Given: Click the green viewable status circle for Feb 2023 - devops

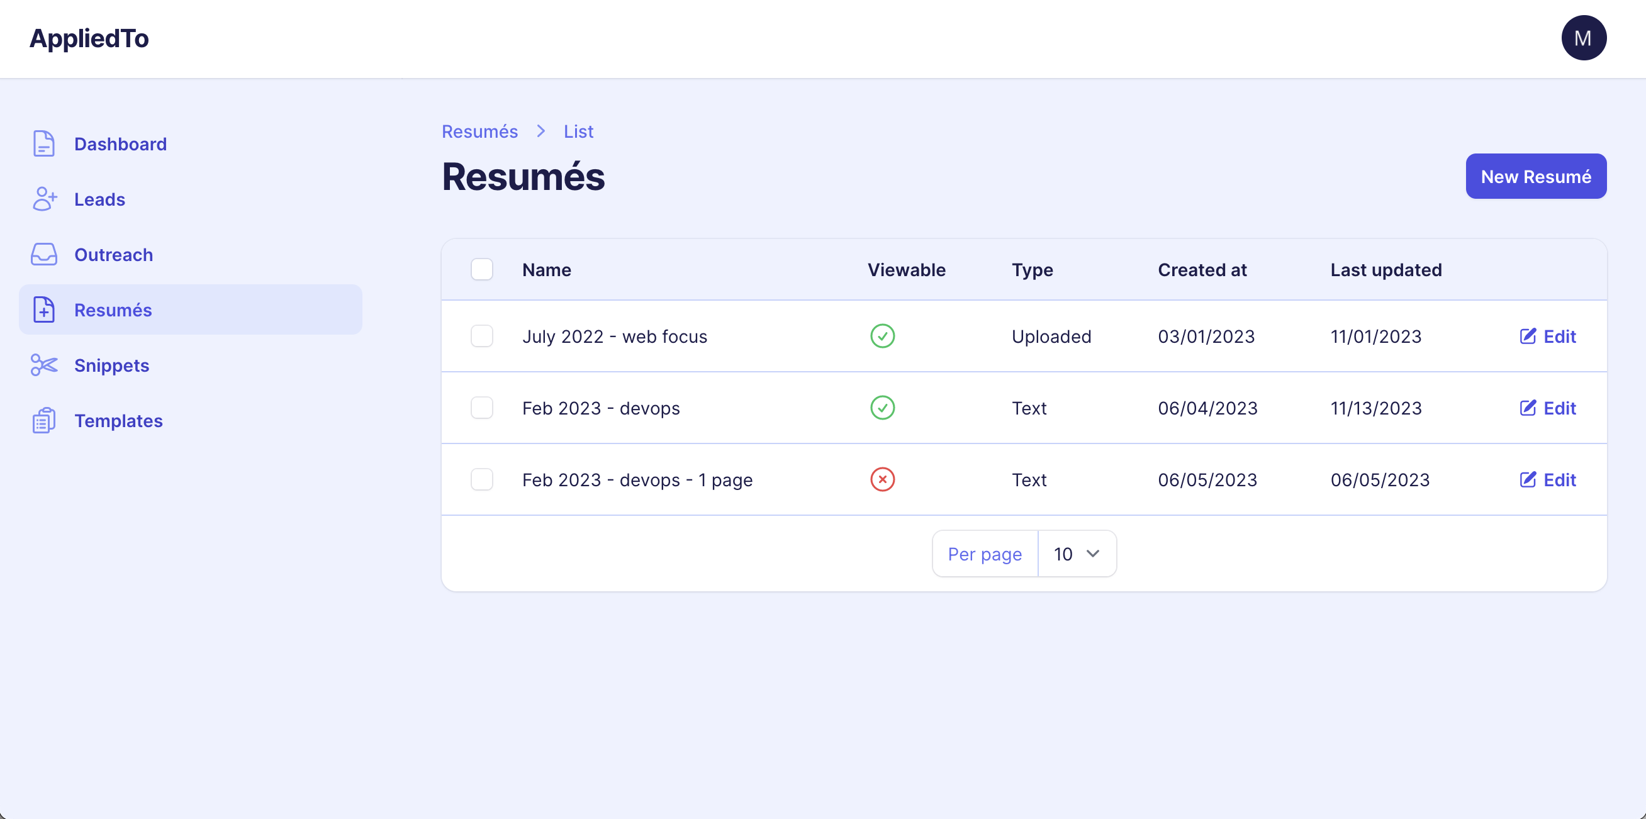Looking at the screenshot, I should coord(882,408).
